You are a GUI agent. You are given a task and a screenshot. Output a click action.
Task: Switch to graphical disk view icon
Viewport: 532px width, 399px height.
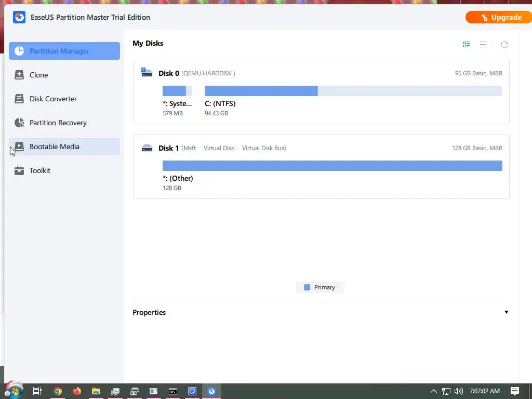coord(467,45)
